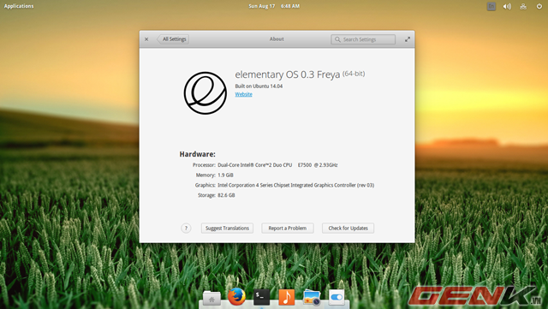The height and width of the screenshot is (309, 548).
Task: Open the sound volume indicator
Action: pos(507,6)
